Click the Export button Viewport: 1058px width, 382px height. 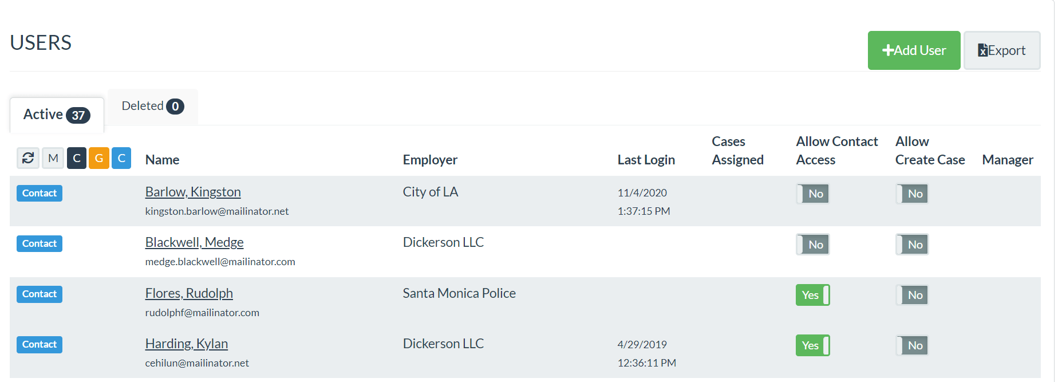[1001, 50]
